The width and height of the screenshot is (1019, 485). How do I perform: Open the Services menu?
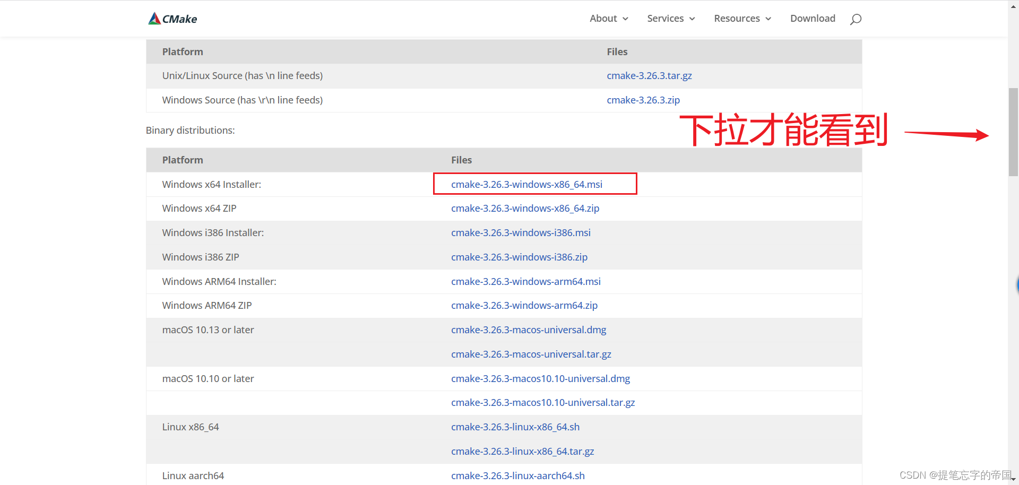click(x=666, y=19)
